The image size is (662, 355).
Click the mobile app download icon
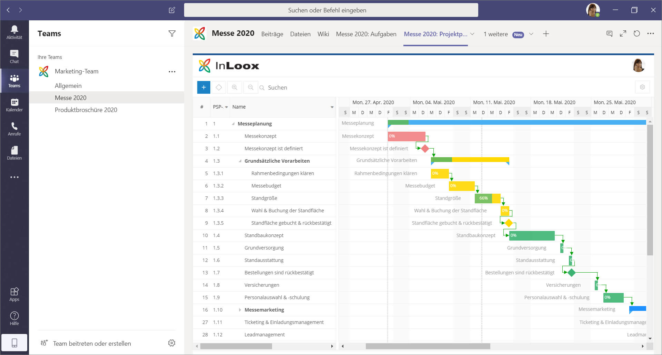tap(14, 343)
